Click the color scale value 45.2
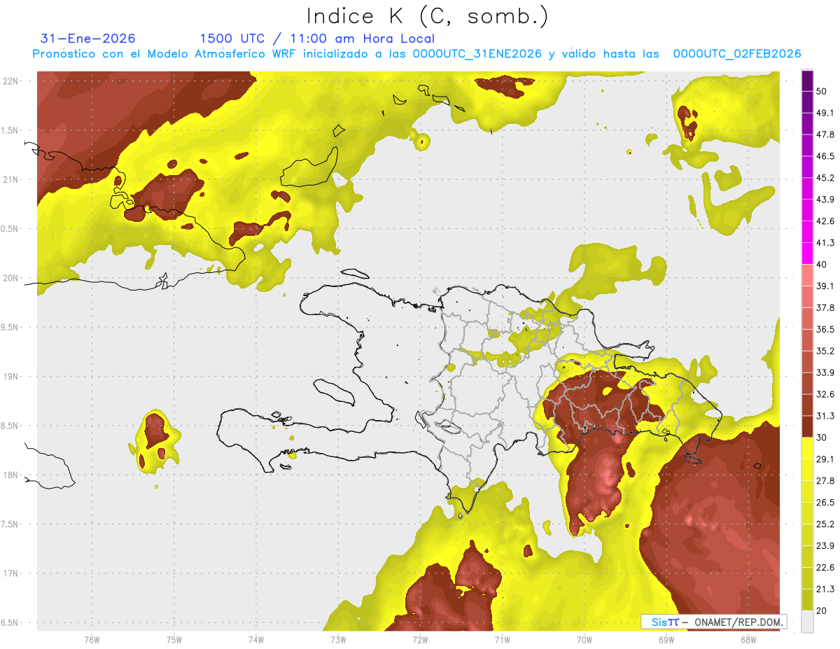This screenshot has width=840, height=649. coord(825,178)
